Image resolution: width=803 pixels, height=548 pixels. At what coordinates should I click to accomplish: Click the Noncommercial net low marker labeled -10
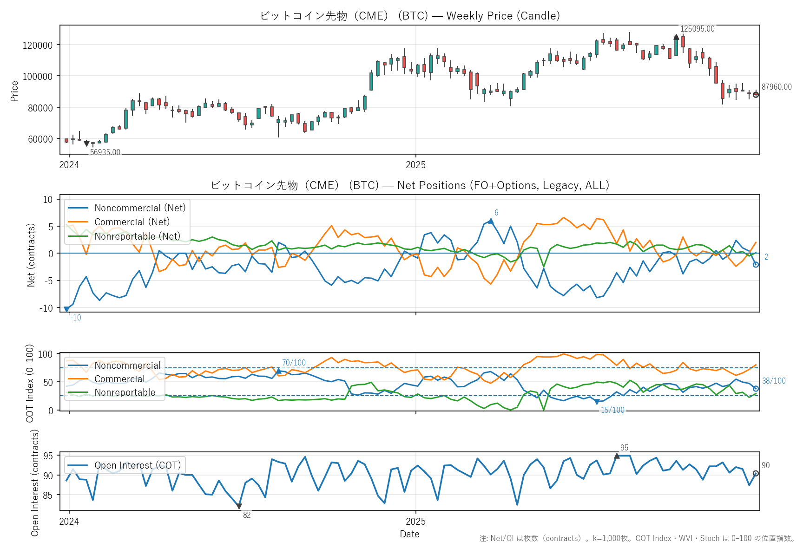point(66,309)
